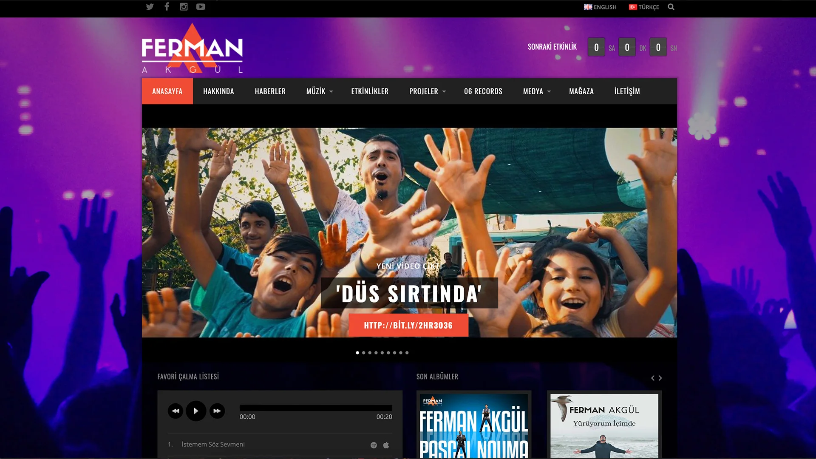816x459 pixels.
Task: Select the first slider pagination dot
Action: pos(357,353)
